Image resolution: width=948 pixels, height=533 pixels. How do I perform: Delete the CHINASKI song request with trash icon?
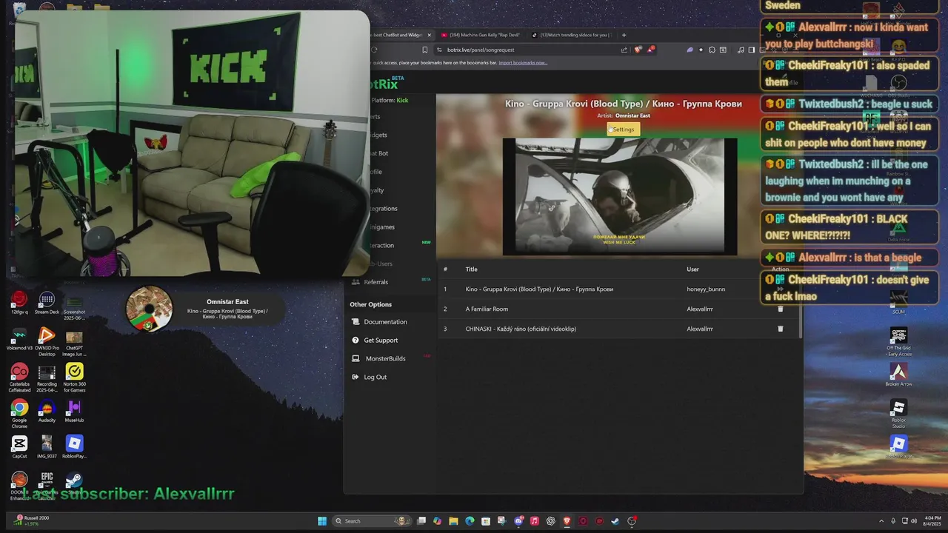pos(780,329)
